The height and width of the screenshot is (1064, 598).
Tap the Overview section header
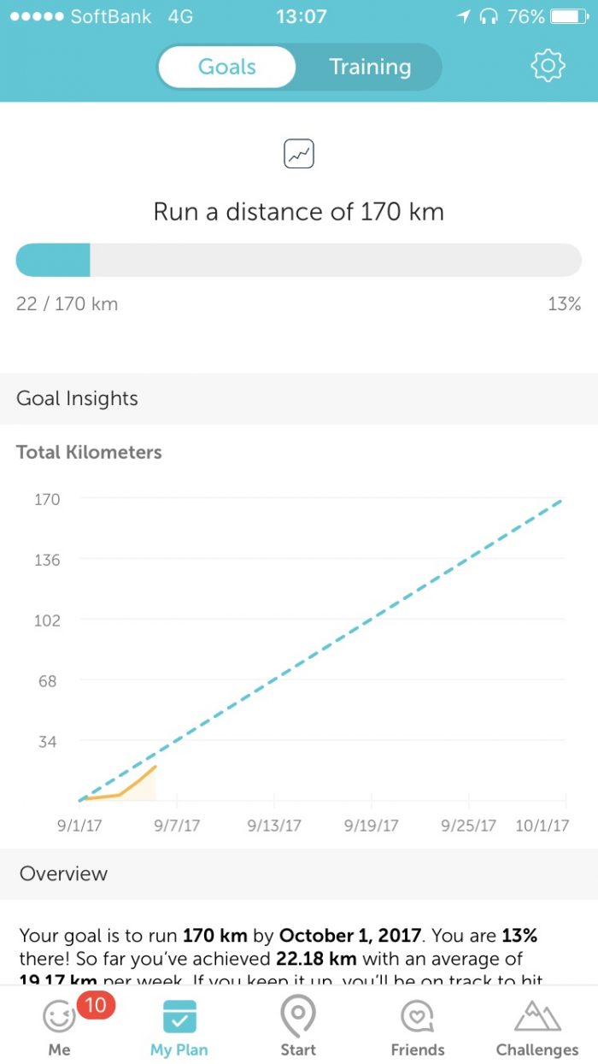pos(64,873)
